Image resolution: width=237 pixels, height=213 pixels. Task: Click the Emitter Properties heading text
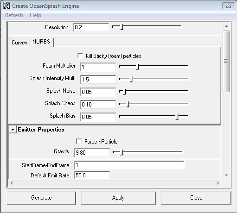[x=41, y=130]
